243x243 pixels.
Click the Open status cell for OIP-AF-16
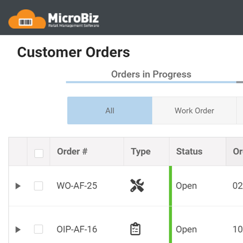(186, 229)
